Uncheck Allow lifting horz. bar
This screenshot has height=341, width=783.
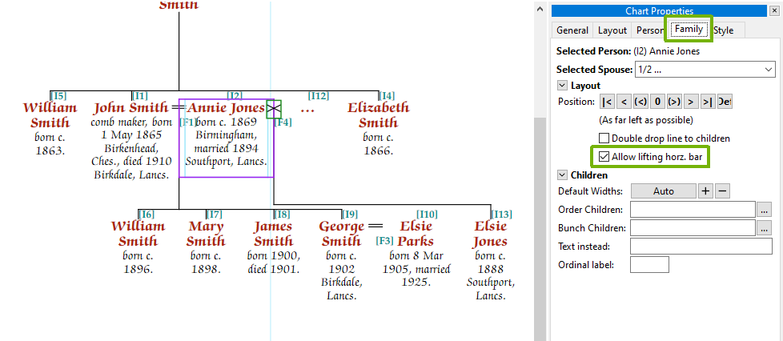(604, 157)
